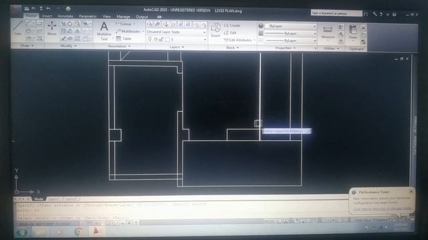The width and height of the screenshot is (428, 240).
Task: Switch to the Home ribbon tab
Action: point(31,16)
